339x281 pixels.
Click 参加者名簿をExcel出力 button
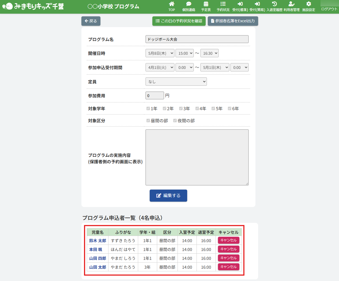(233, 21)
